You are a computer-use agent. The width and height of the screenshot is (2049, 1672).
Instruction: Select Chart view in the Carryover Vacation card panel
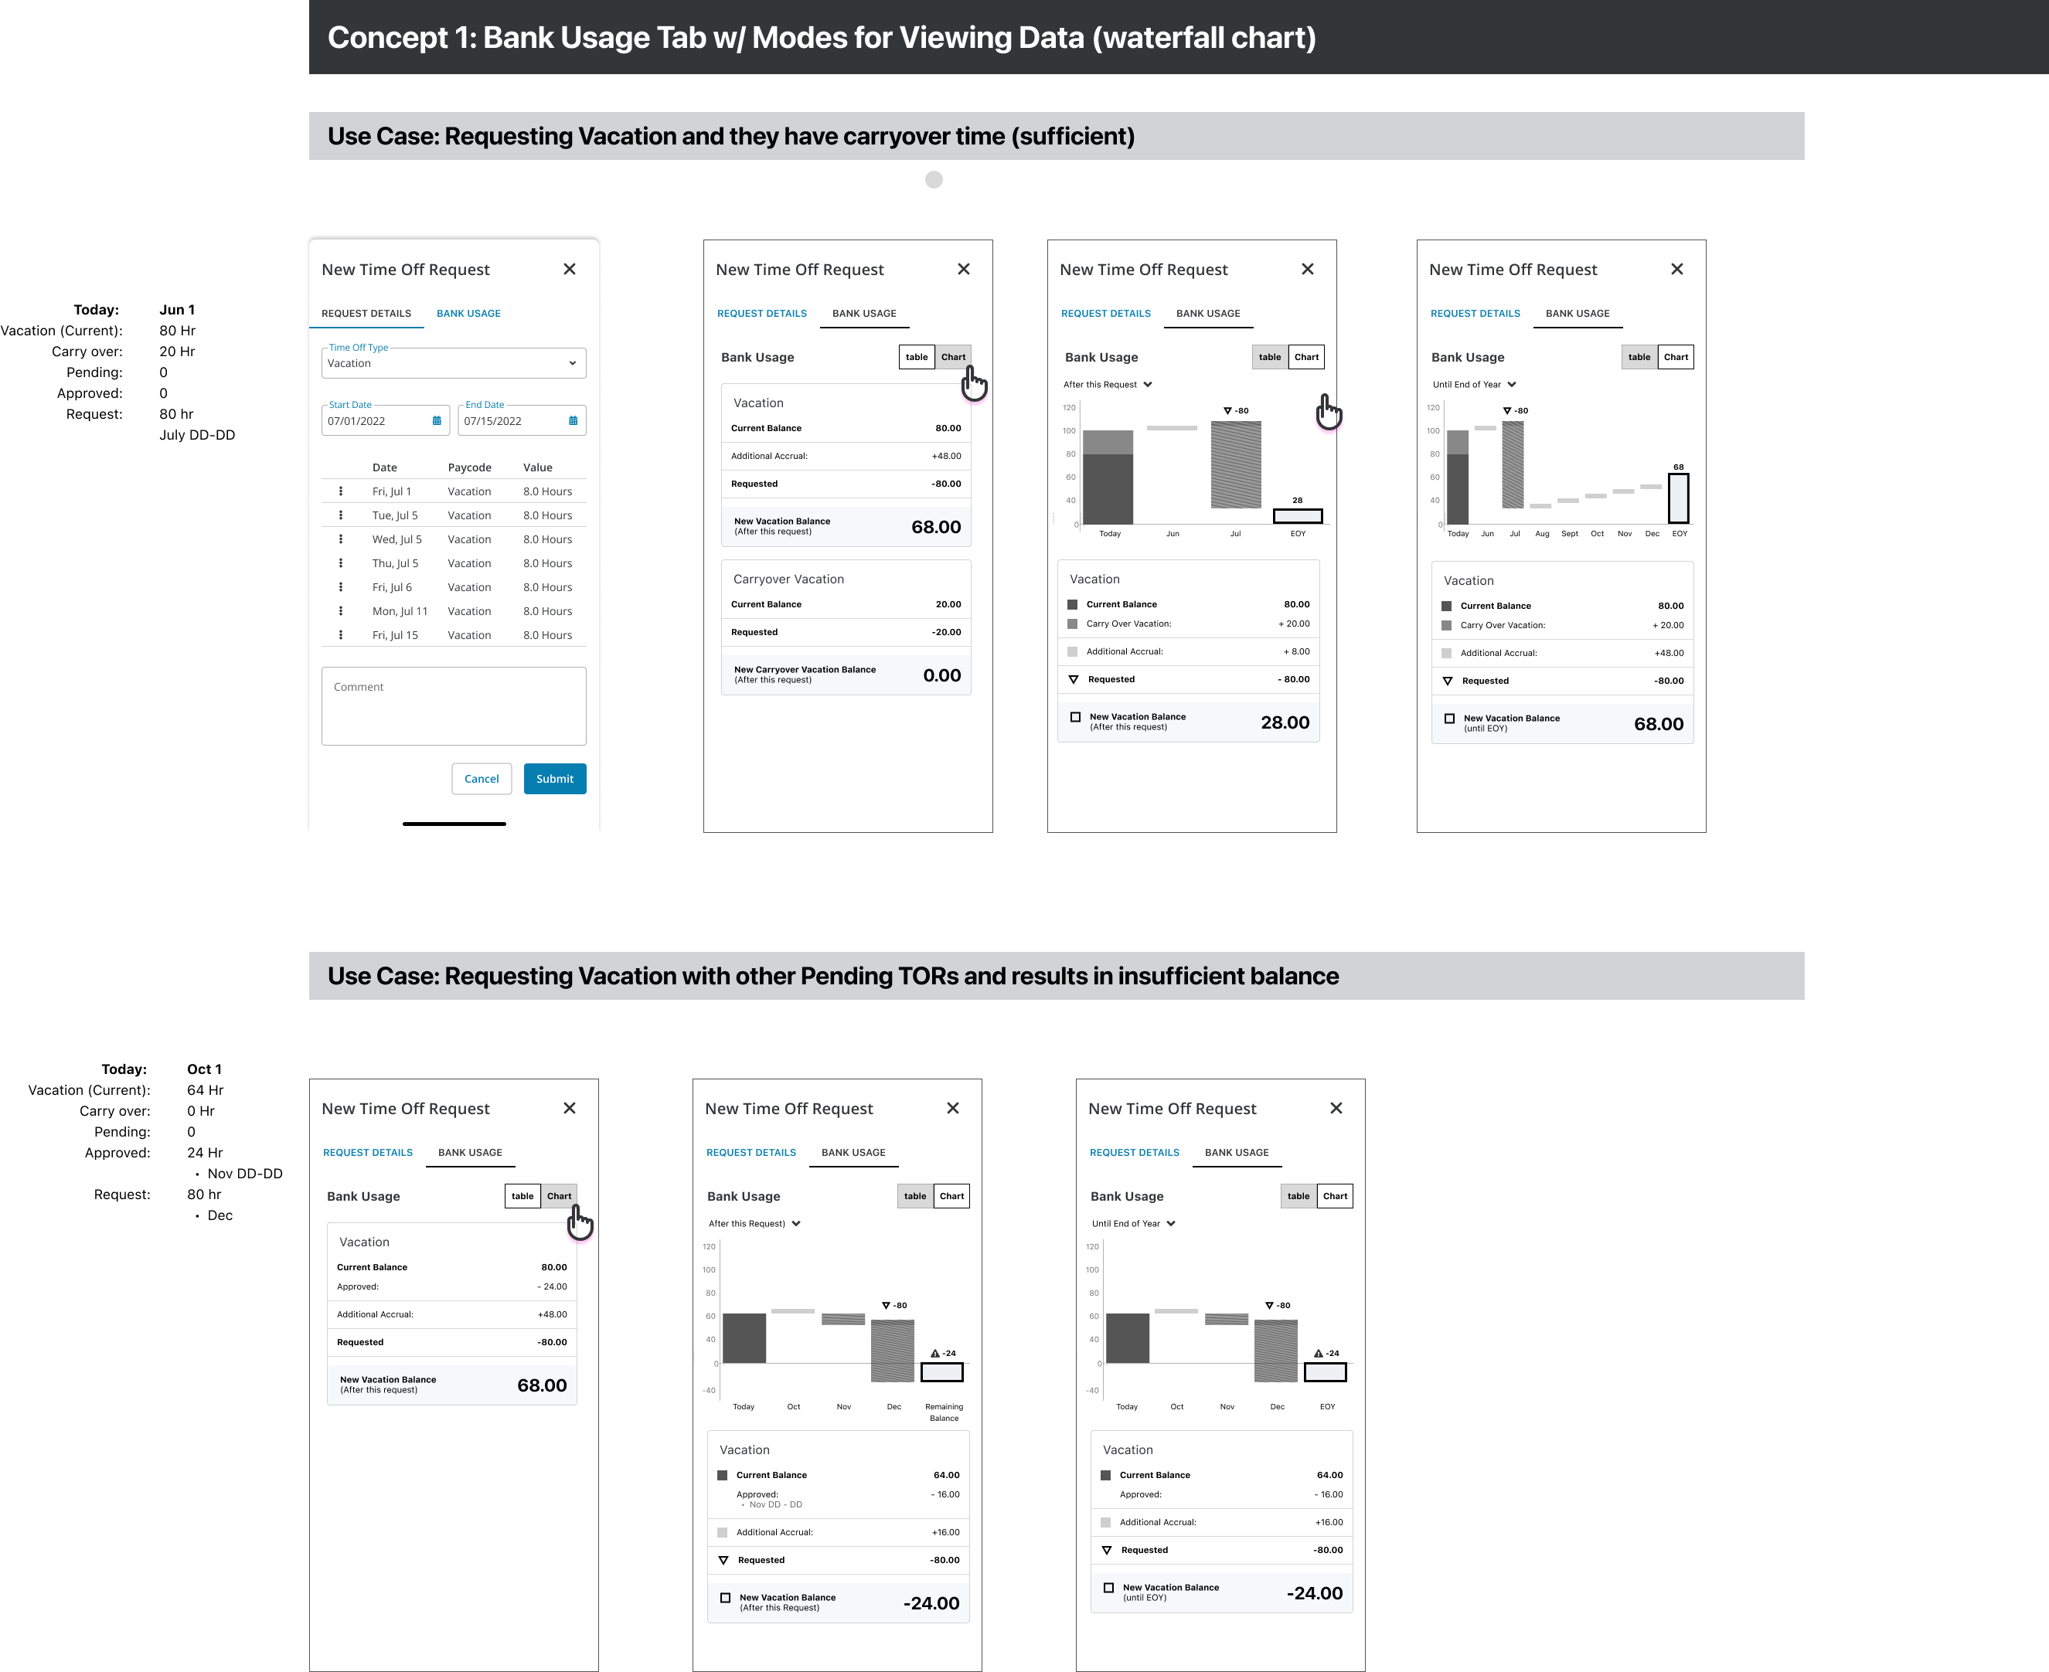(x=953, y=357)
